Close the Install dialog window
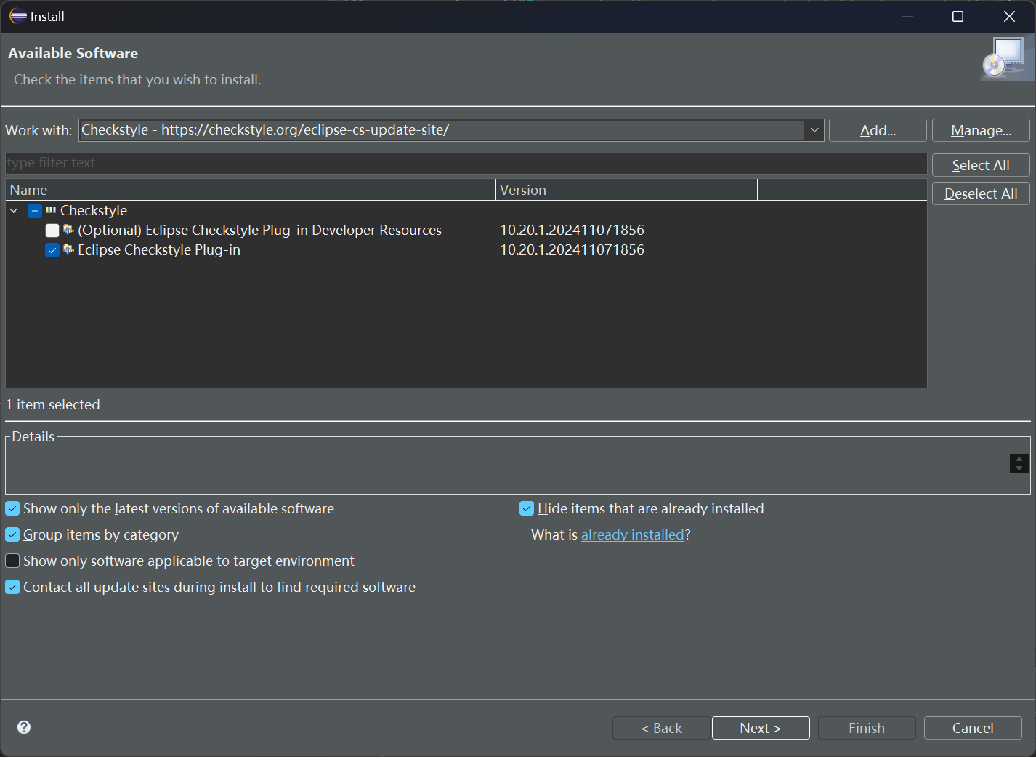This screenshot has height=757, width=1036. click(1009, 16)
